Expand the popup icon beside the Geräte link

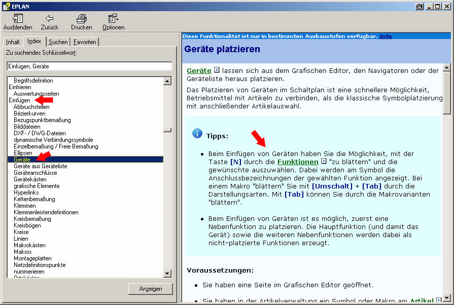(217, 70)
